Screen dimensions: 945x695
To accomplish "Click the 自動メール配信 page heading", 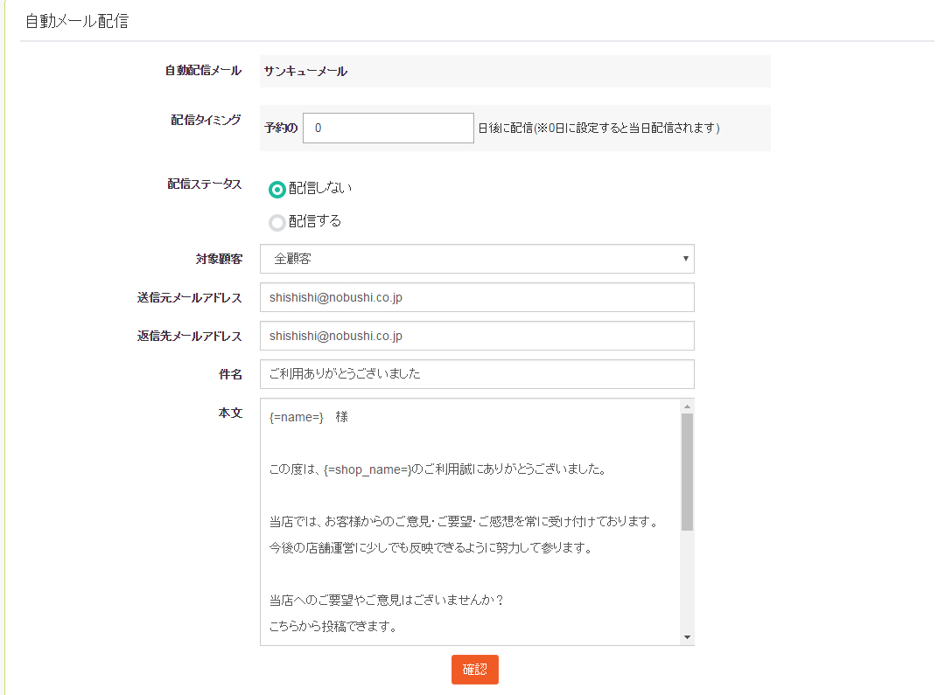I will pos(77,21).
